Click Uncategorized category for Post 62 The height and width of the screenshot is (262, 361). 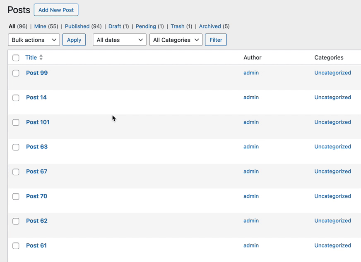(x=332, y=221)
